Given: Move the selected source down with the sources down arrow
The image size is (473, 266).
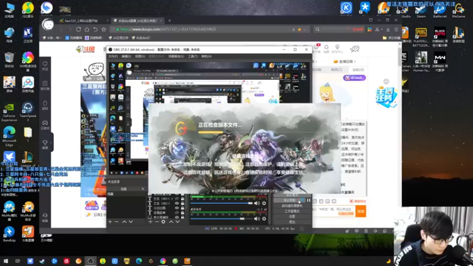Looking at the screenshot, I should tap(178, 222).
